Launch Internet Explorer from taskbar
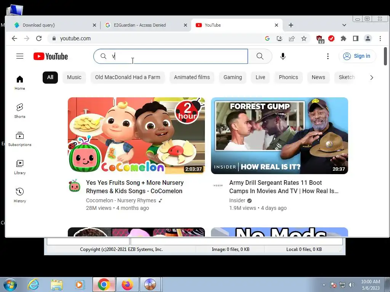This screenshot has width=390, height=292. (x=34, y=284)
